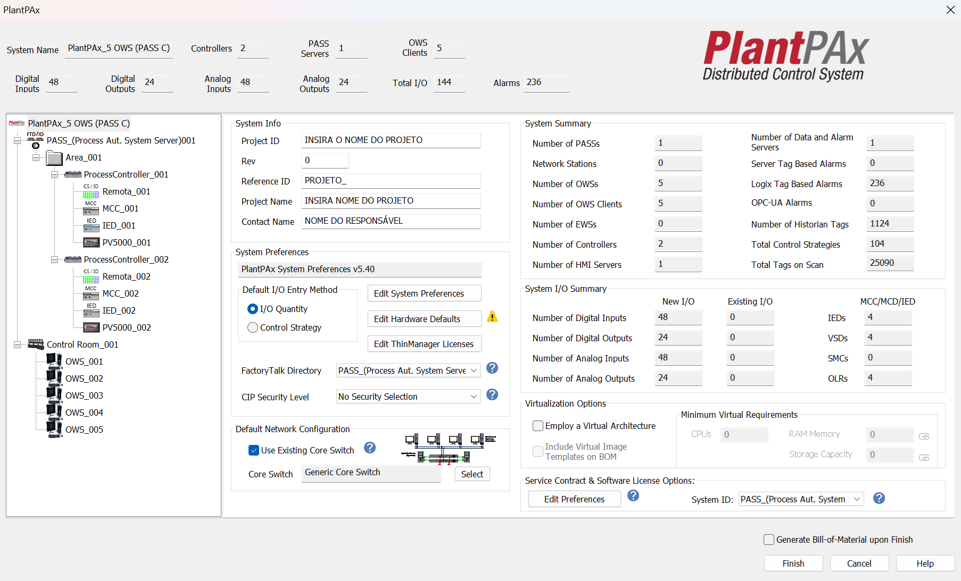Open help for FactoryTalk Directory
This screenshot has width=961, height=581.
492,368
